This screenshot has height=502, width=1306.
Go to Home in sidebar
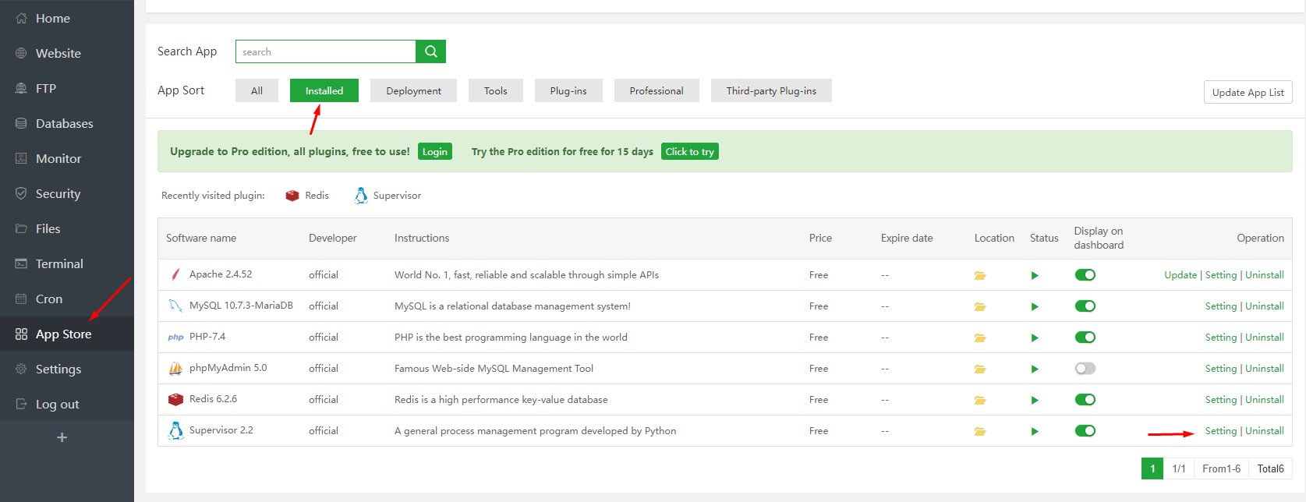coord(67,18)
